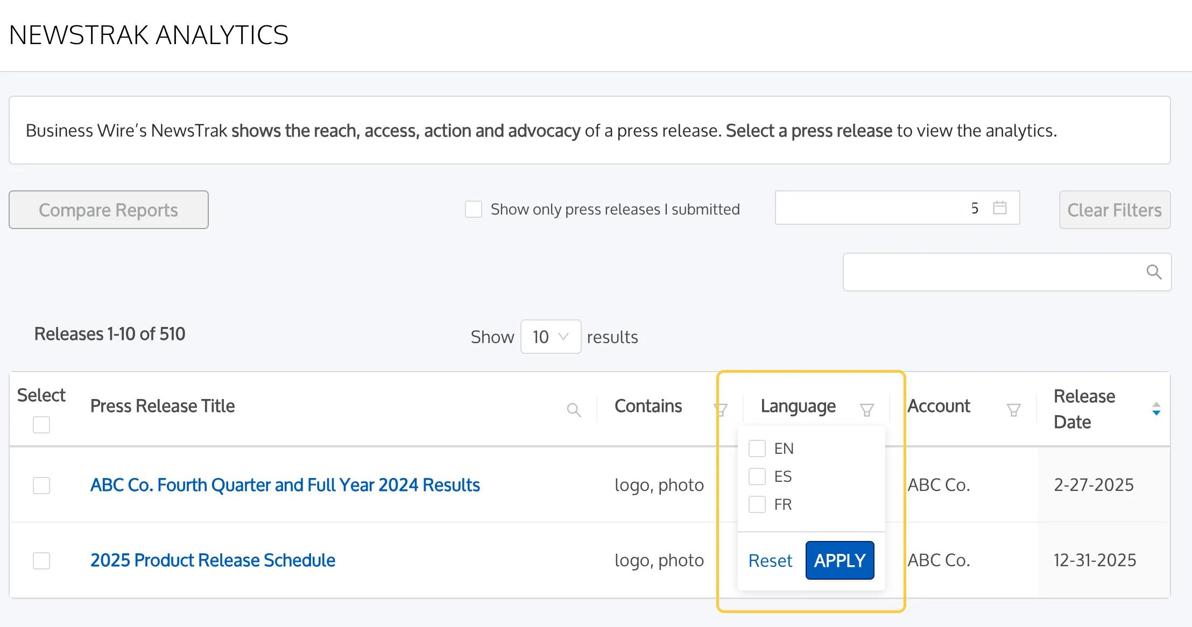
Task: Click the magnifier in the search box
Action: click(x=1154, y=272)
